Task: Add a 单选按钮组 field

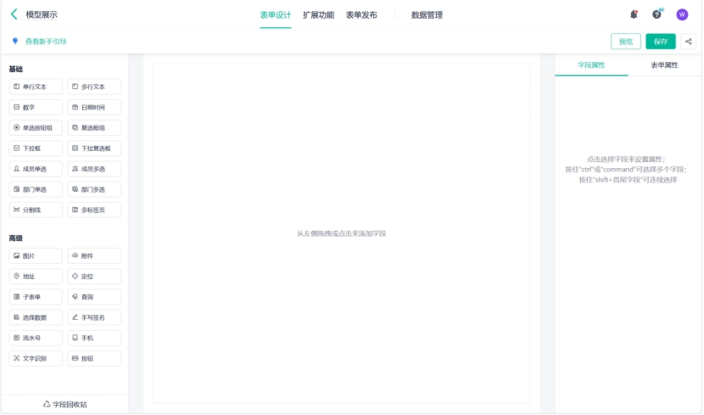Action: [x=36, y=128]
